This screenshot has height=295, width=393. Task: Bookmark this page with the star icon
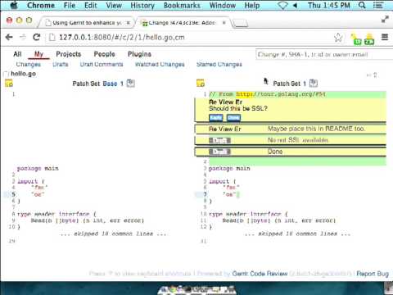pos(338,38)
